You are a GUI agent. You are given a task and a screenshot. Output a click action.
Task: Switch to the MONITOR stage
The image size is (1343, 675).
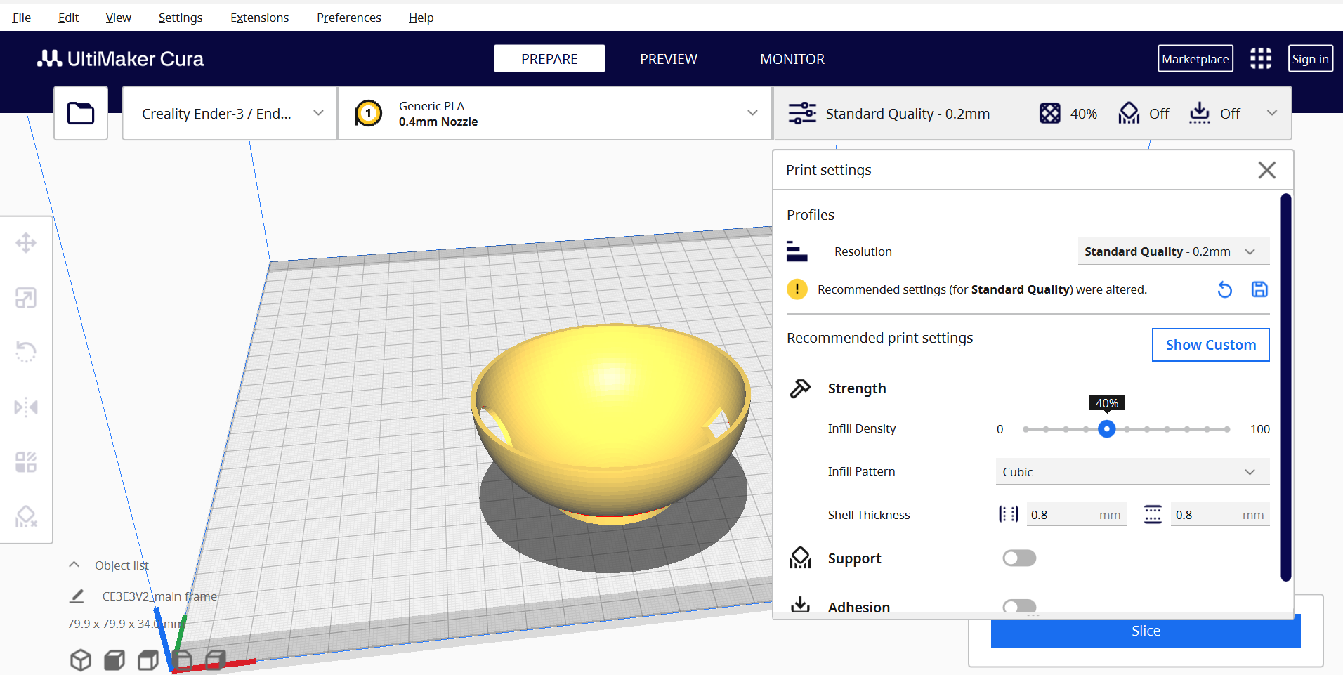tap(792, 59)
